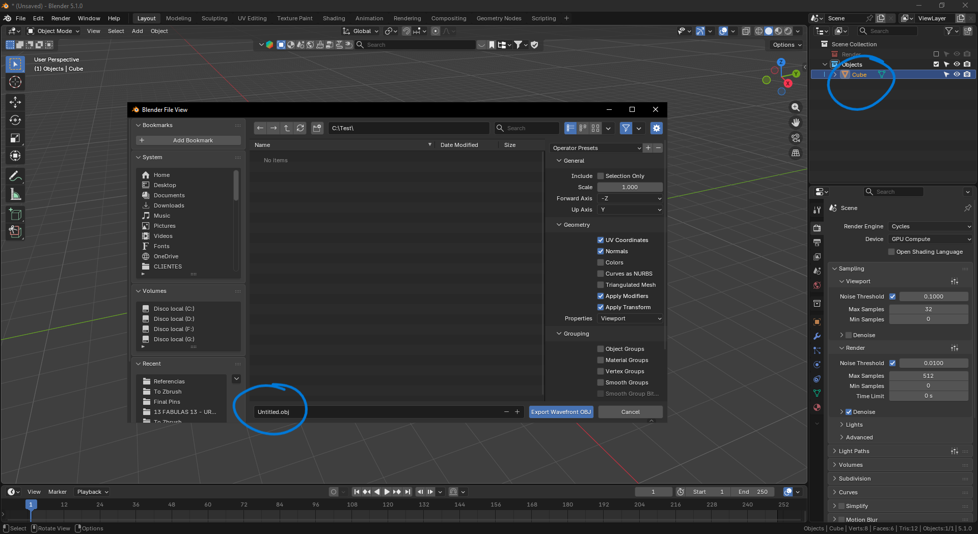Viewport: 978px width, 534px height.
Task: Open the Up Axis dropdown
Action: pyautogui.click(x=630, y=210)
